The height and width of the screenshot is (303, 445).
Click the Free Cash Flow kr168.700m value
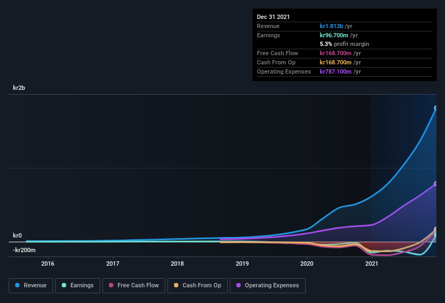[336, 53]
